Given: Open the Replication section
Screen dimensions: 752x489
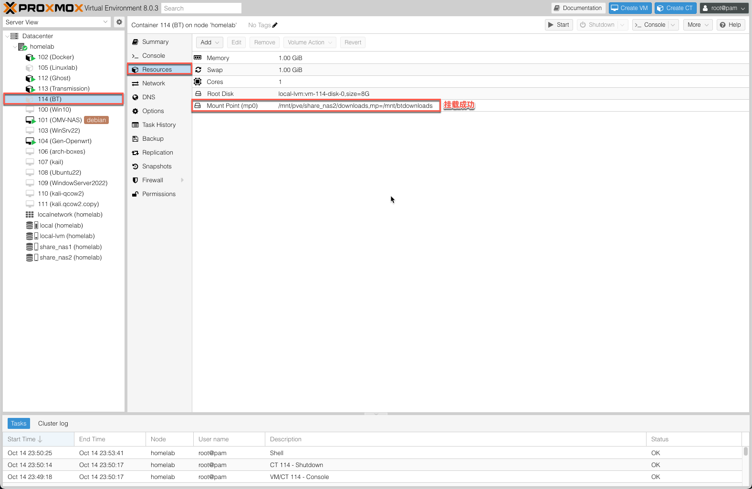Looking at the screenshot, I should [x=159, y=153].
